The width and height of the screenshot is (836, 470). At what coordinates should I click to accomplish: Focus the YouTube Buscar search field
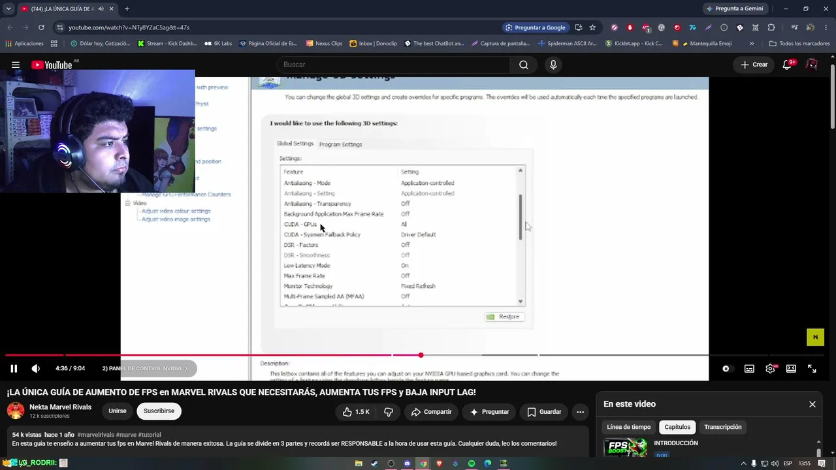394,65
